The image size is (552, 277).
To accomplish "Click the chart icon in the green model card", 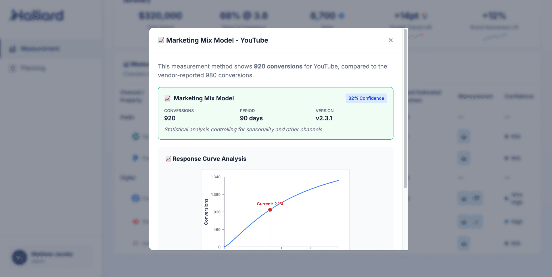I will 167,98.
